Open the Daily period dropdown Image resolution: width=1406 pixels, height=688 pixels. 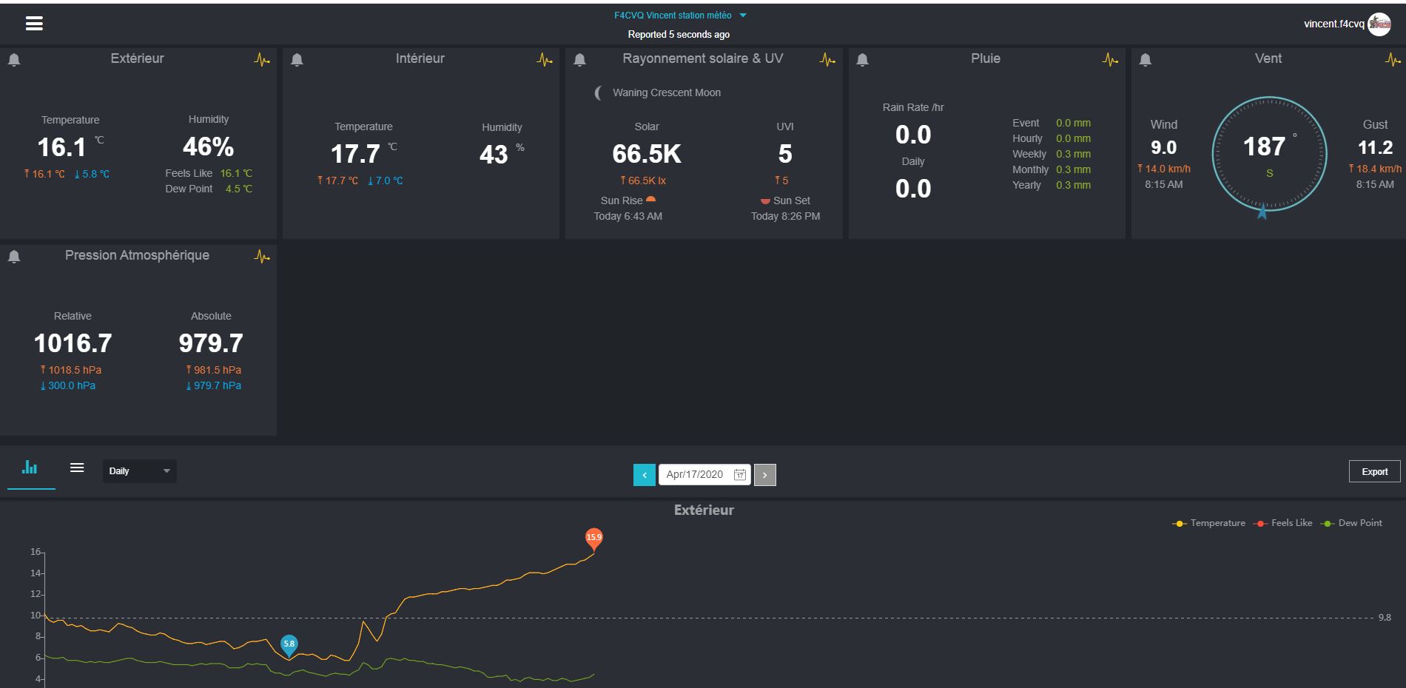[x=140, y=471]
